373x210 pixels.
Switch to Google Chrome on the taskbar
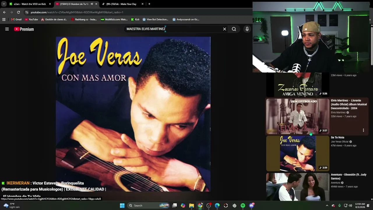tap(200, 206)
